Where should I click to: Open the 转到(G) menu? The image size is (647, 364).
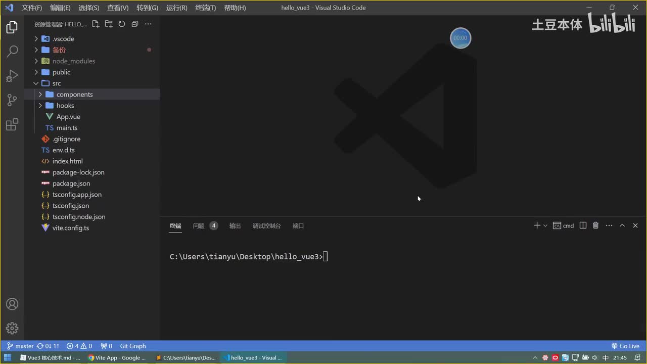[147, 8]
